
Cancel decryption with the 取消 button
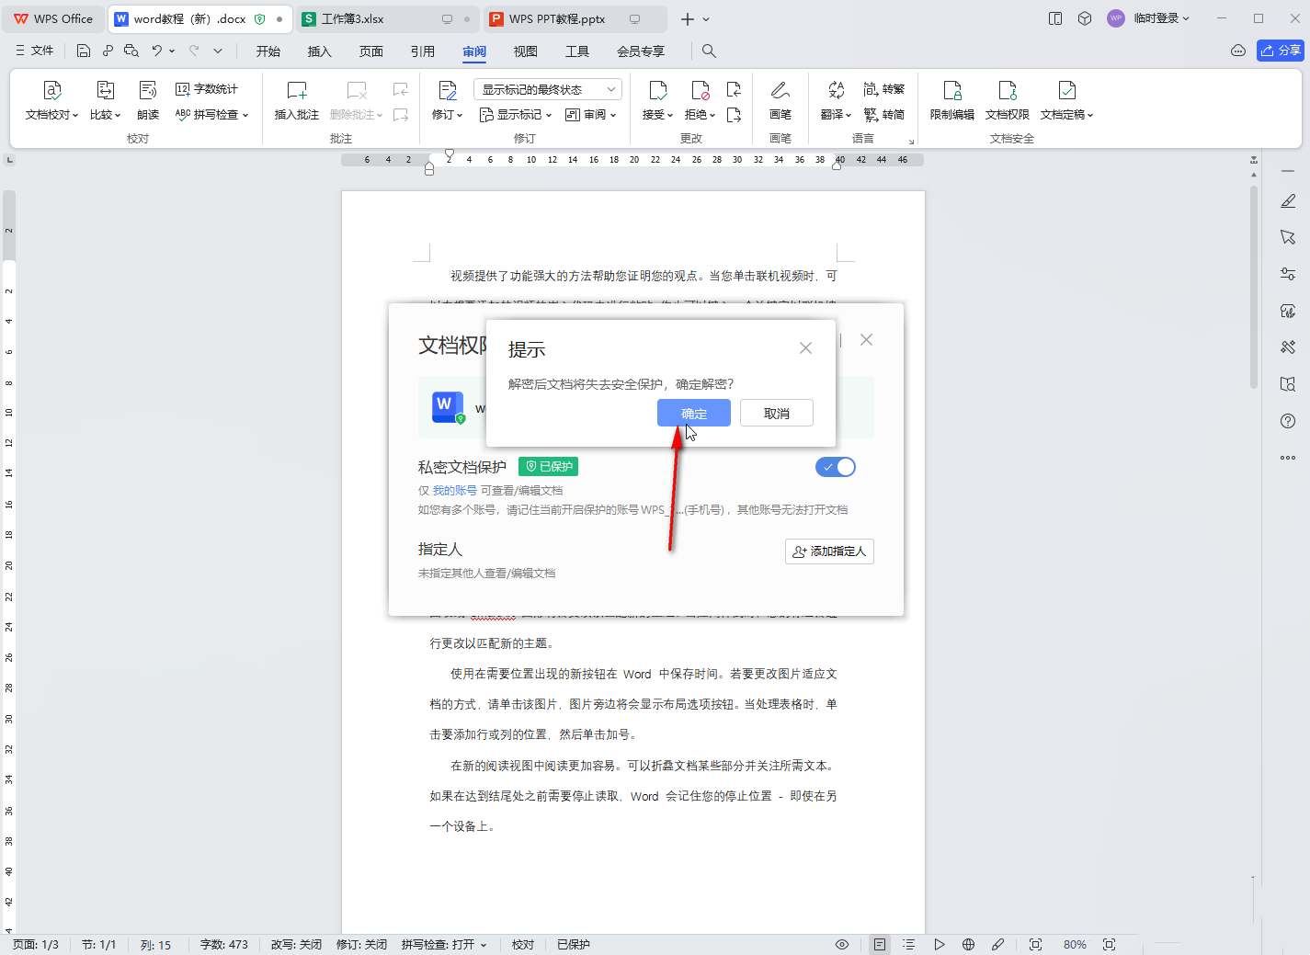(x=777, y=414)
